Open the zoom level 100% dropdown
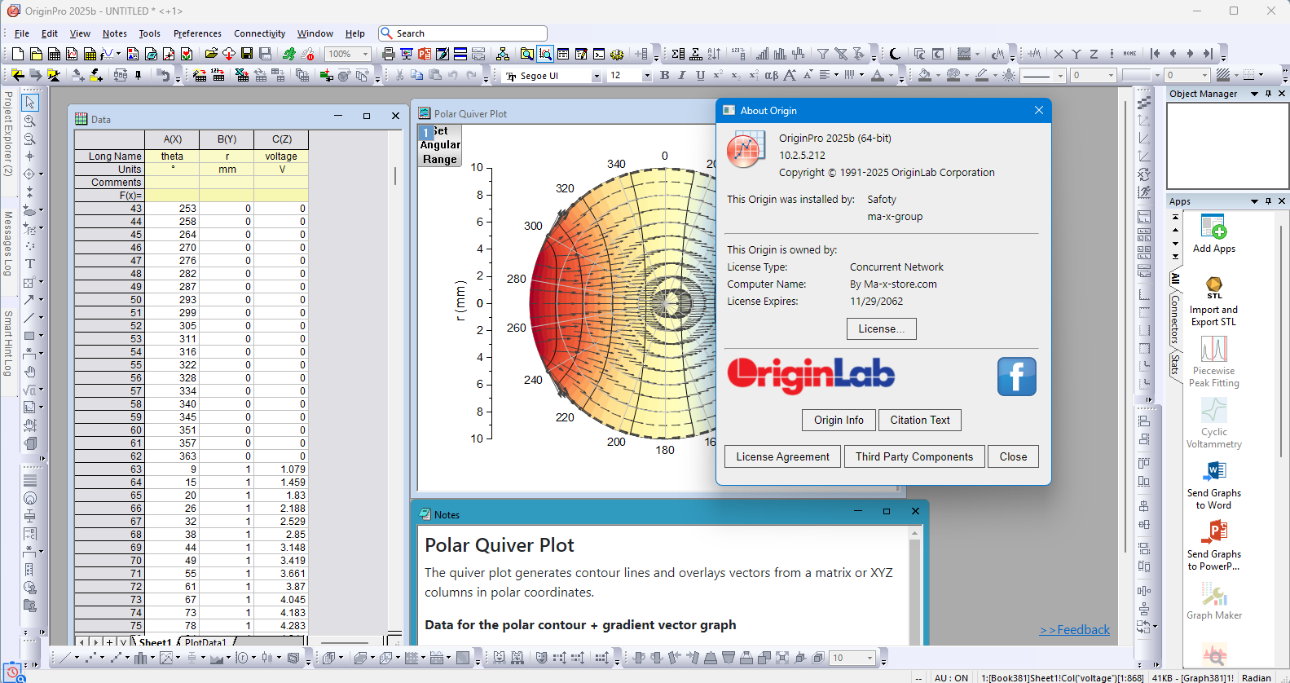The height and width of the screenshot is (683, 1290). pyautogui.click(x=365, y=54)
